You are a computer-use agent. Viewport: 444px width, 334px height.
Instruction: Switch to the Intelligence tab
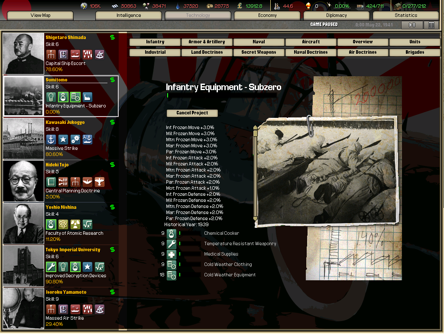(x=129, y=16)
